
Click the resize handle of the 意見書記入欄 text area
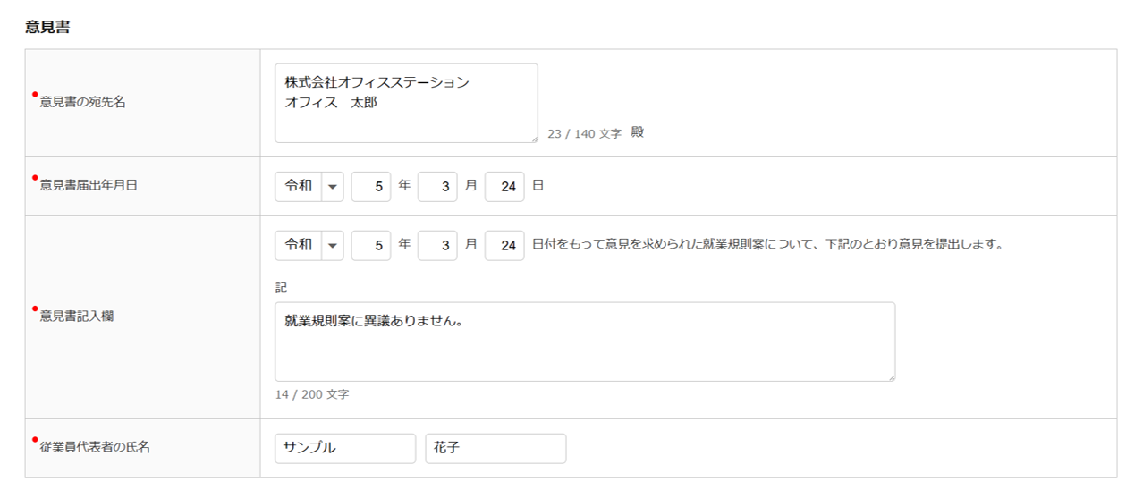click(890, 376)
